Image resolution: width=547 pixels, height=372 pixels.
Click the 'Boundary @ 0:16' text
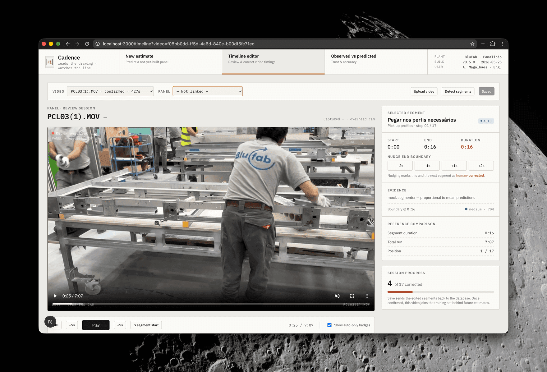pyautogui.click(x=401, y=209)
